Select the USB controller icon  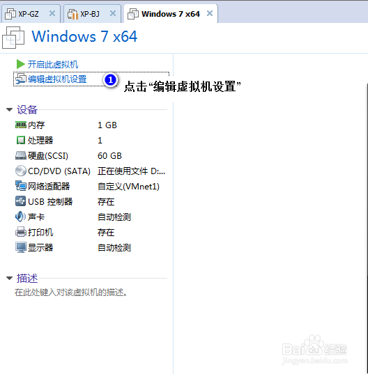pos(21,201)
